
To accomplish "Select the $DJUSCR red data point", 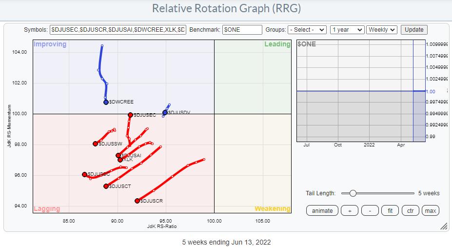I will [137, 201].
